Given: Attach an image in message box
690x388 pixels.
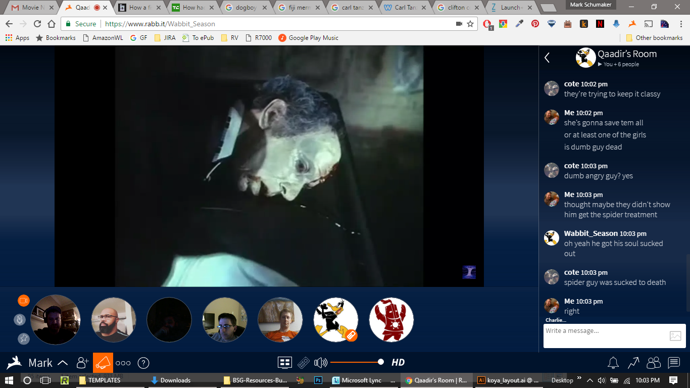Looking at the screenshot, I should point(675,336).
